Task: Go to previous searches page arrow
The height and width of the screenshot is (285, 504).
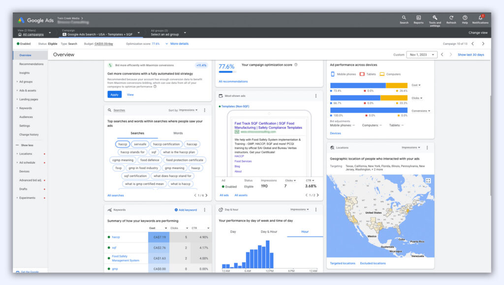Action: coord(195,195)
